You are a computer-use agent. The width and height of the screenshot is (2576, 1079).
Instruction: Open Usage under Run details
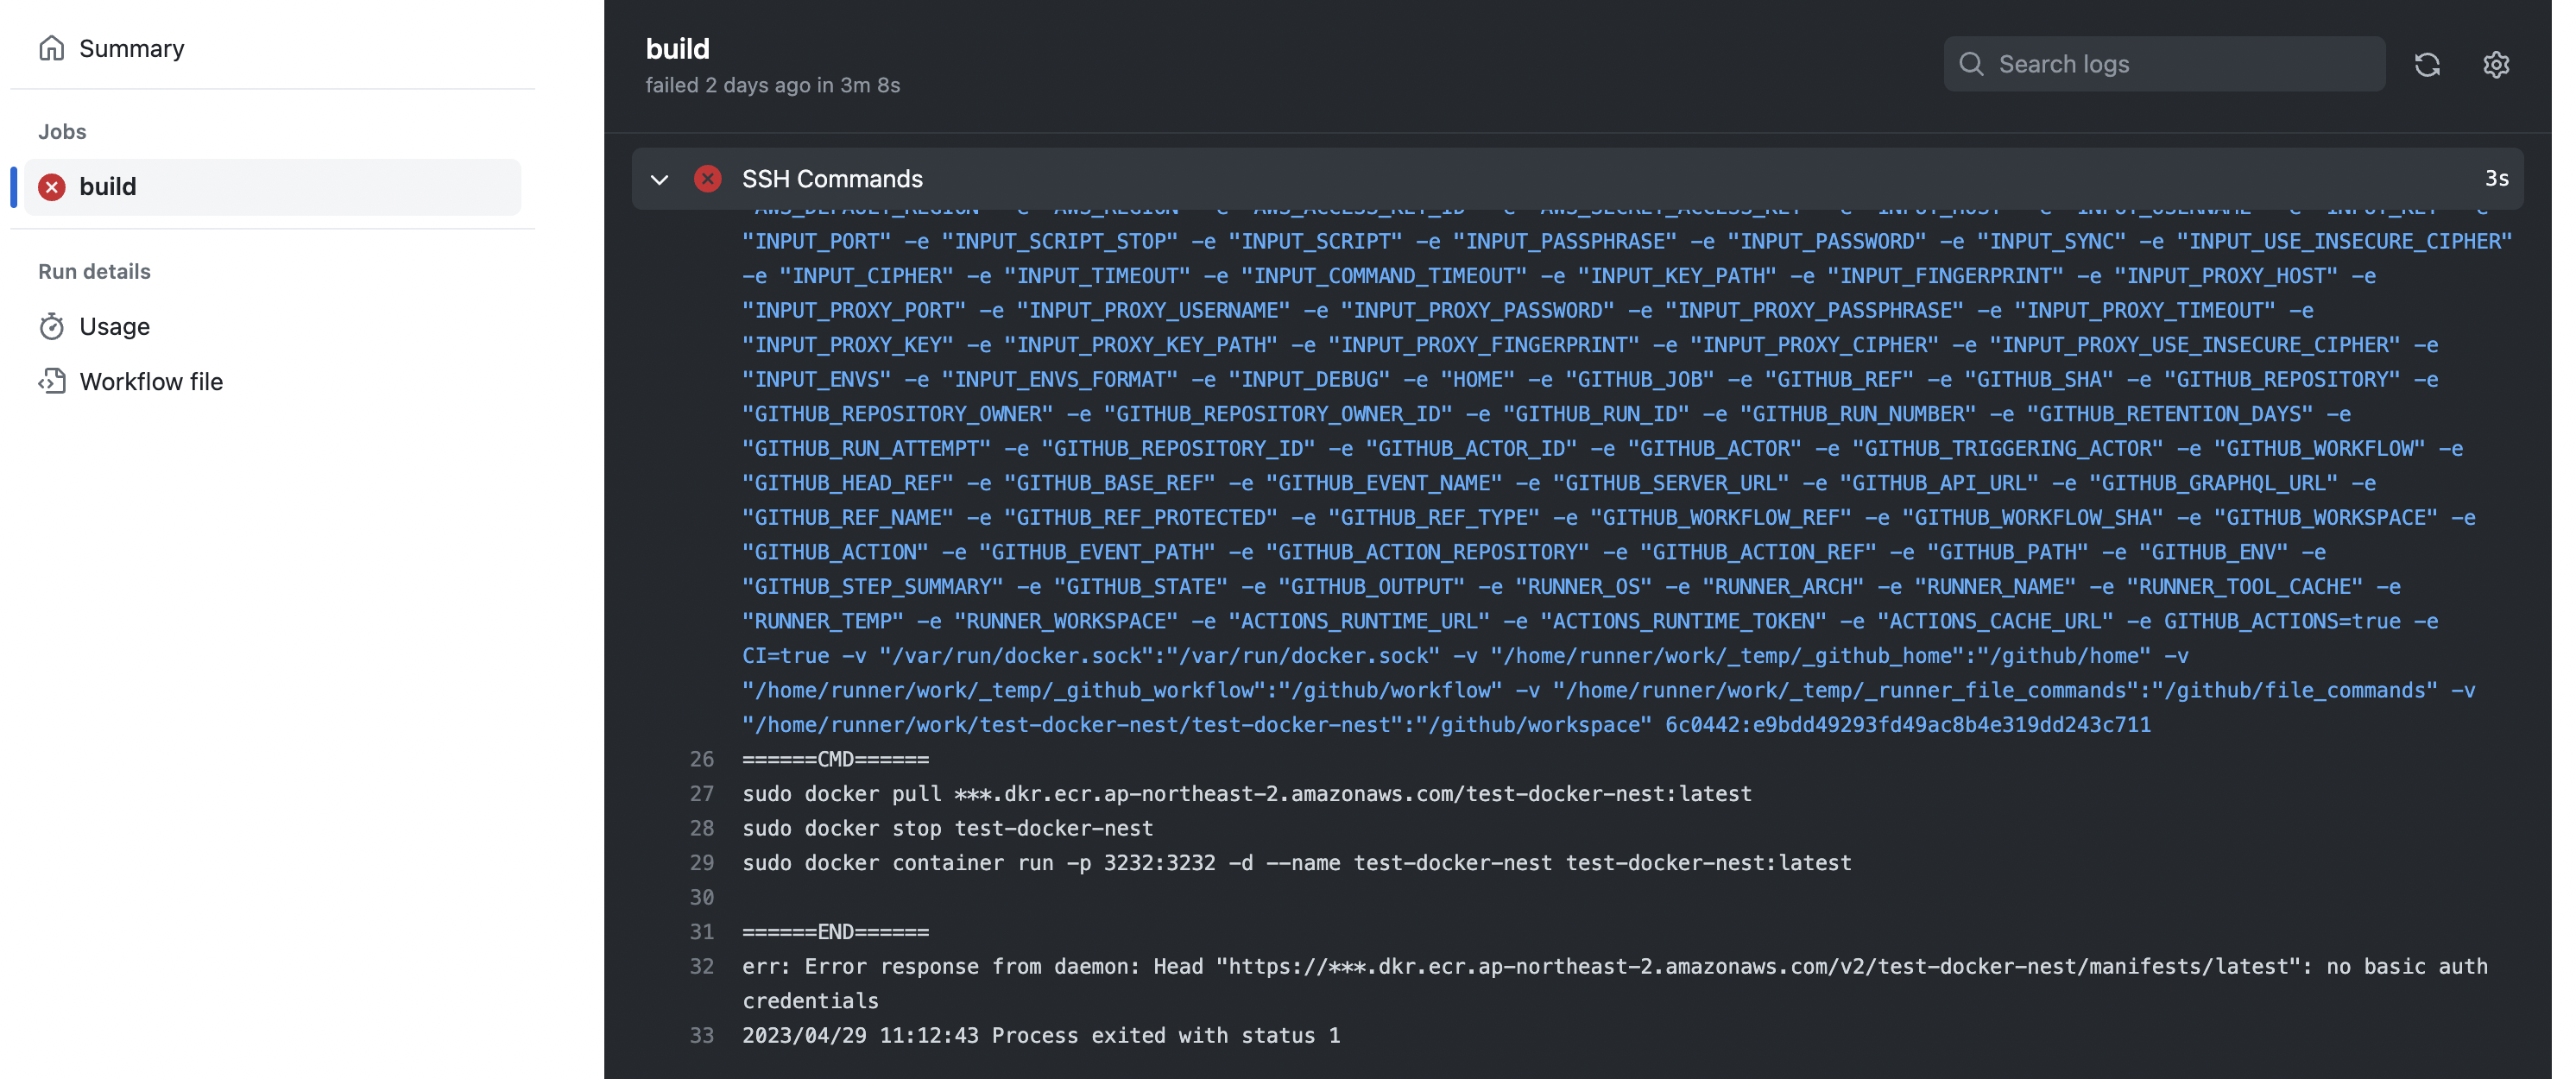pos(114,326)
